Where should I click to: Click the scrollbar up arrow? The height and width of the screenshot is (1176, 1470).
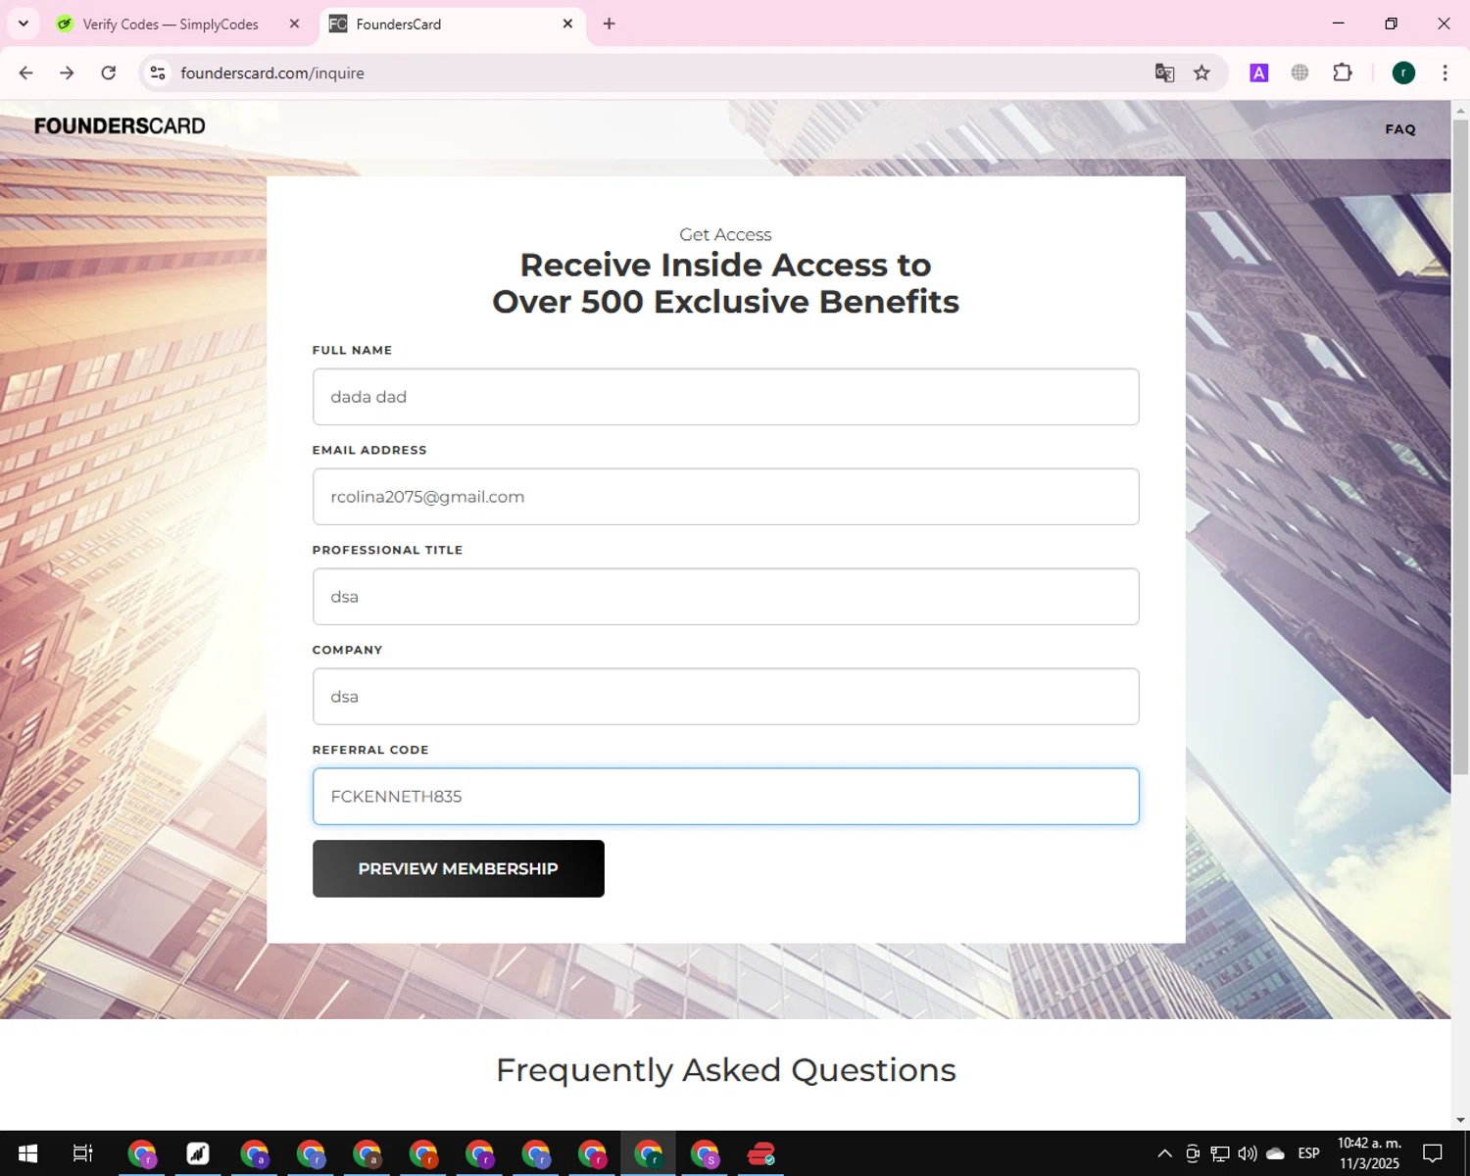1460,109
